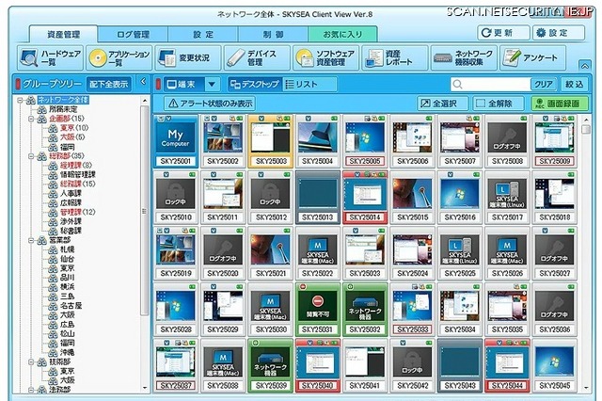
Task: Select 閲覧不可 terminal SKY25031
Action: (317, 309)
